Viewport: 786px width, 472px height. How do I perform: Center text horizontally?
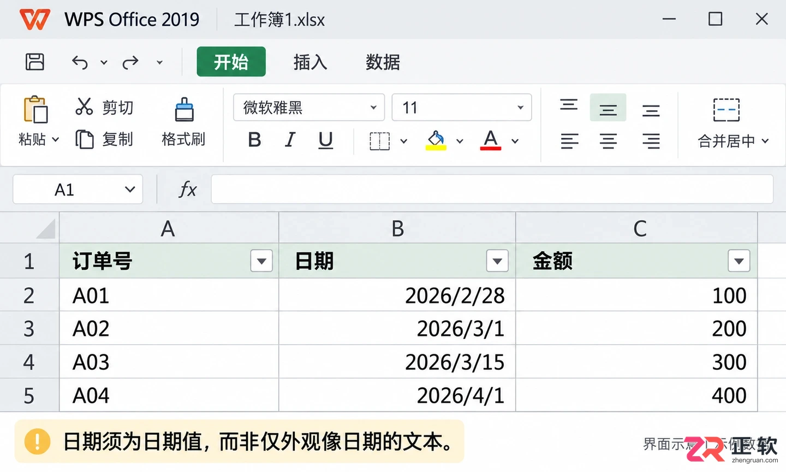click(x=608, y=141)
